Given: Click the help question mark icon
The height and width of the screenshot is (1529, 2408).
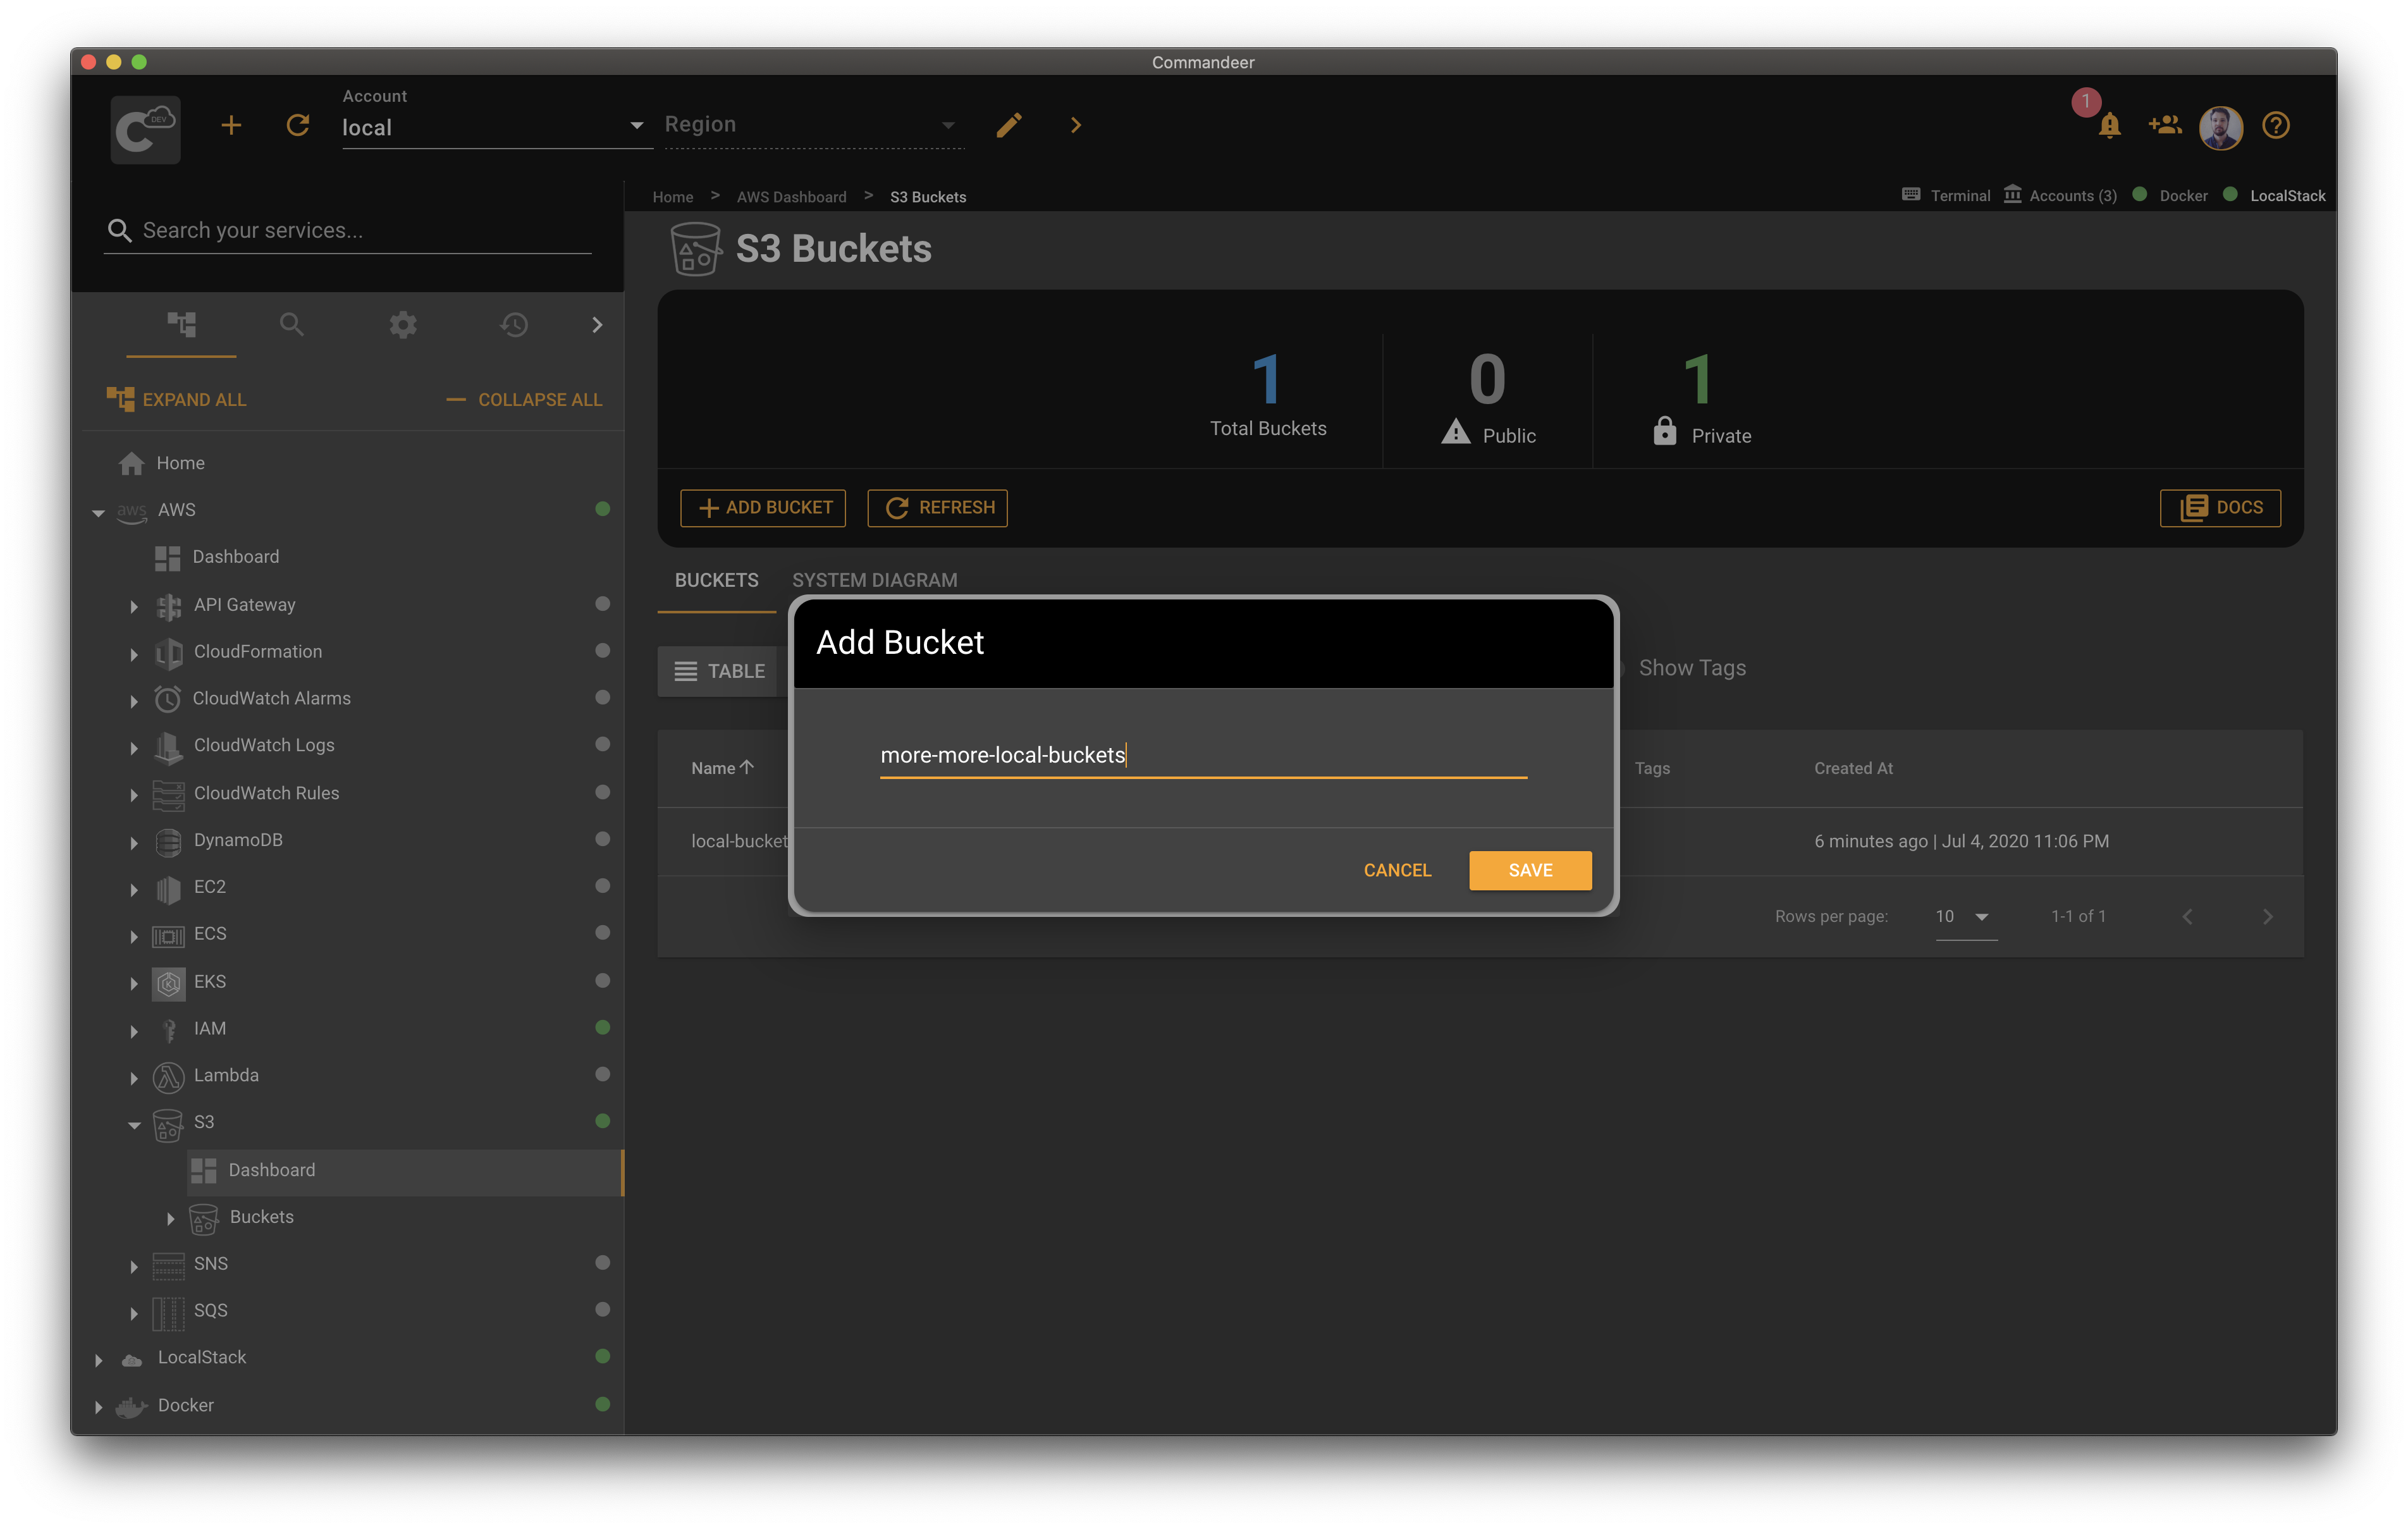Looking at the screenshot, I should pos(2276,125).
